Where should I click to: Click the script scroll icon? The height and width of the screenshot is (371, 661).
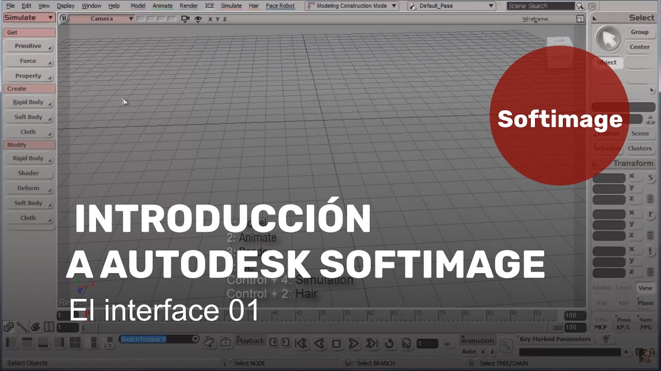[209, 342]
